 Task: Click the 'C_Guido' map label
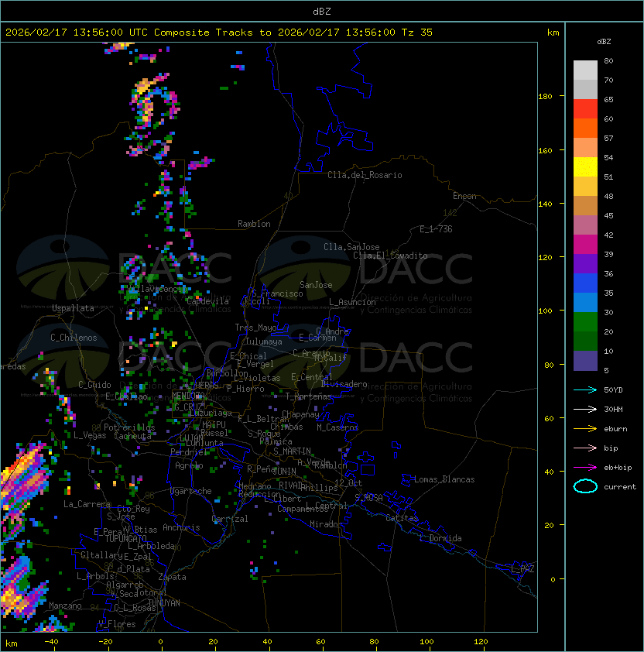point(94,385)
